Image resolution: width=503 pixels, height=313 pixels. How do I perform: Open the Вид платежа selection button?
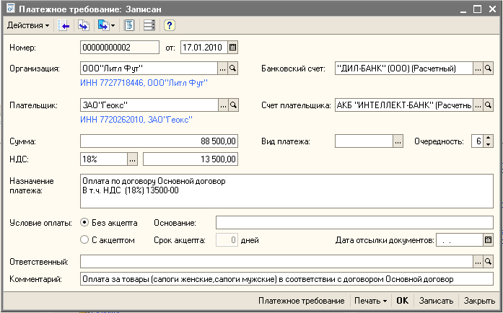(397, 141)
